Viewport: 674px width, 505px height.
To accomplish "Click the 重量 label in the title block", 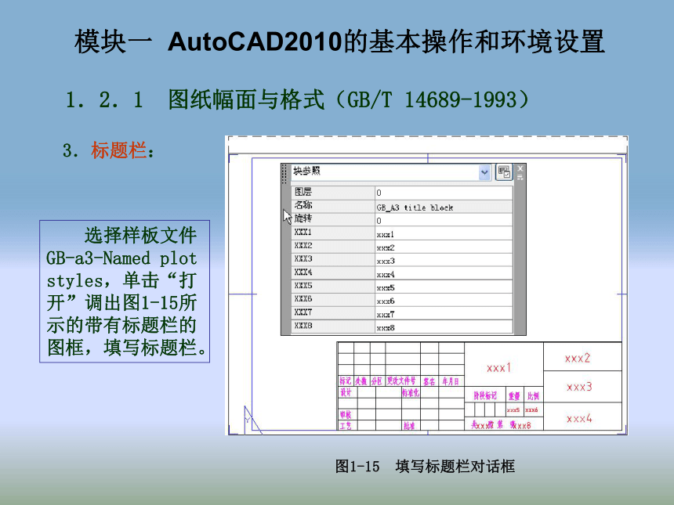I will click(514, 395).
